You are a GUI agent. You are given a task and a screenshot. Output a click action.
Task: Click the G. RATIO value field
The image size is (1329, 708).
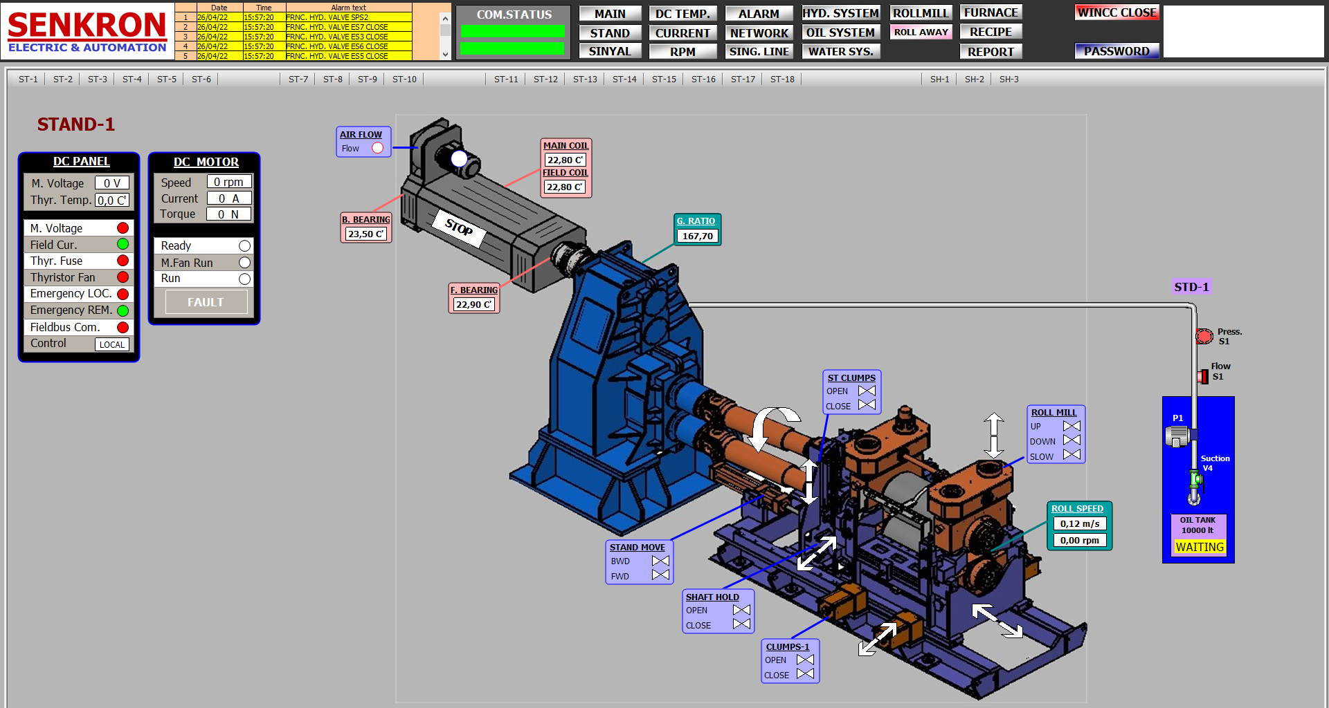697,236
